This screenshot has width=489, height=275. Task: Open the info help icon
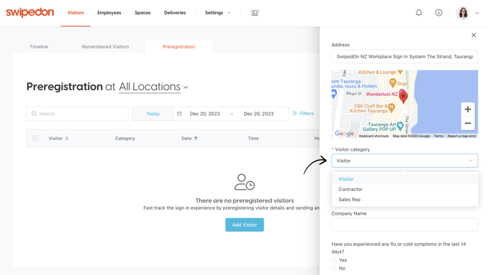[x=439, y=13]
